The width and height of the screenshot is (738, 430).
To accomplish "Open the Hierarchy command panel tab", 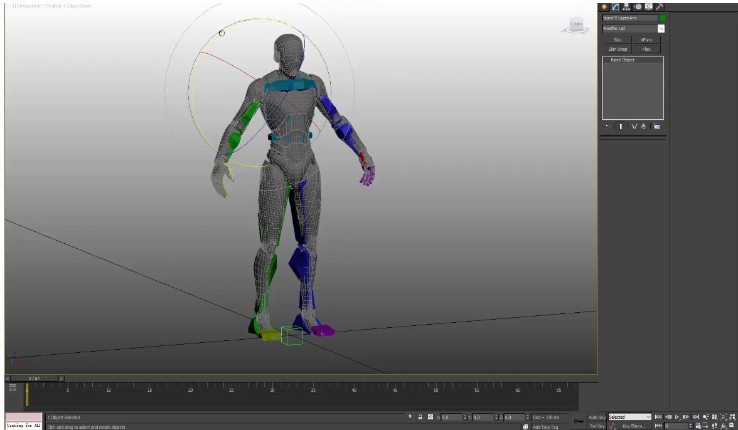I will coord(626,6).
